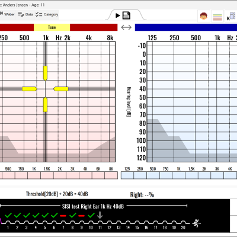Screen dimensions: 237x237
Task: Save the session with the floppy disk icon
Action: point(126,15)
